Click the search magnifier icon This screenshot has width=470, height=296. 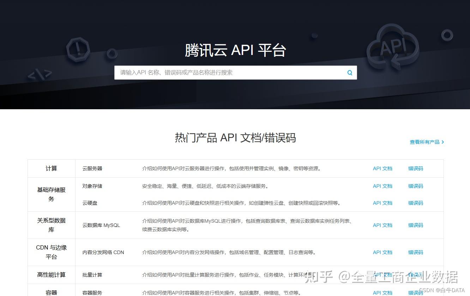[350, 73]
